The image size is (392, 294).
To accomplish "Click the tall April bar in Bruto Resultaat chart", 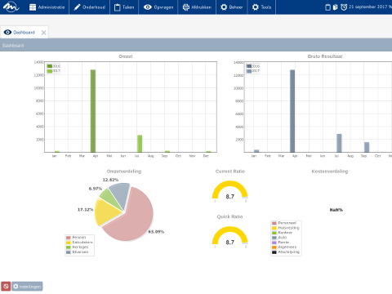I will click(292, 111).
